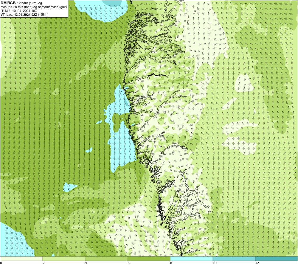Screen dimensions: 298x265
Task: Click the 8–10 m/s light cyan band
Action: pos(192,258)
